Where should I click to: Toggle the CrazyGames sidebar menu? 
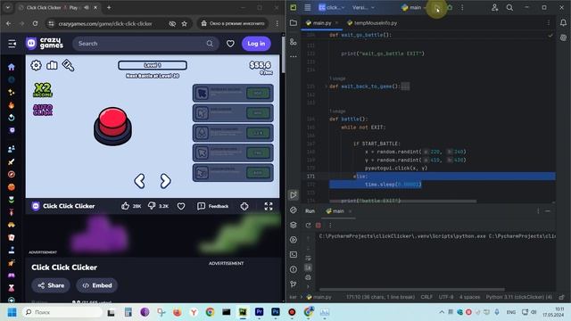tap(12, 44)
